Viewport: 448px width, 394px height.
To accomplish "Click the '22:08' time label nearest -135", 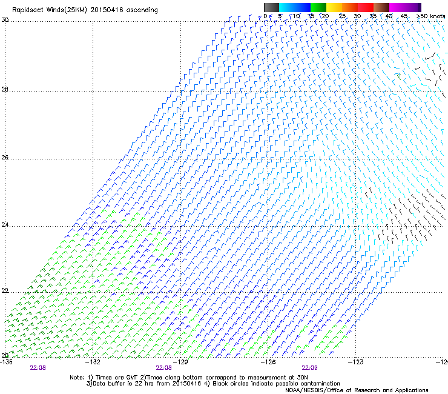I will [x=38, y=368].
